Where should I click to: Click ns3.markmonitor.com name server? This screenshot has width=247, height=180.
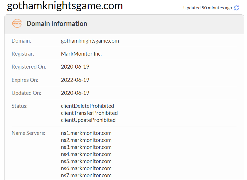coord(86,147)
